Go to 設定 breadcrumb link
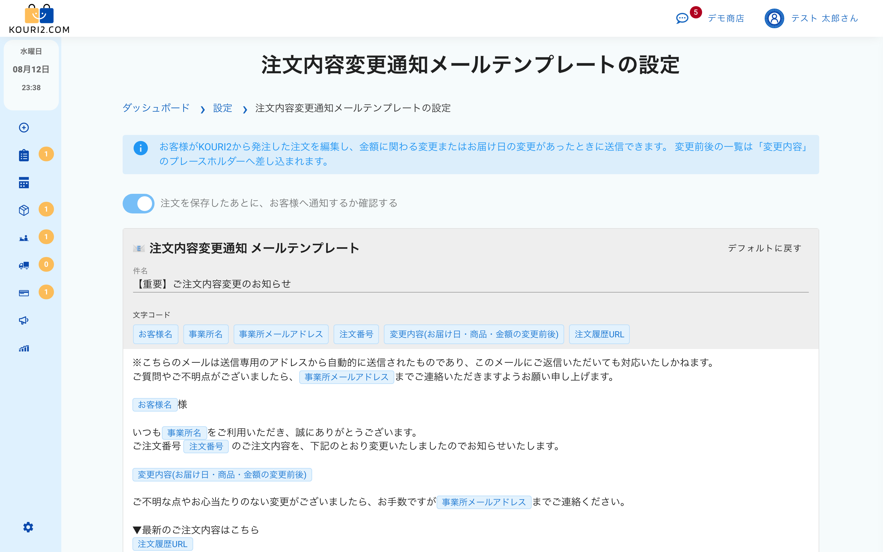Viewport: 883px width, 552px height. [x=223, y=108]
